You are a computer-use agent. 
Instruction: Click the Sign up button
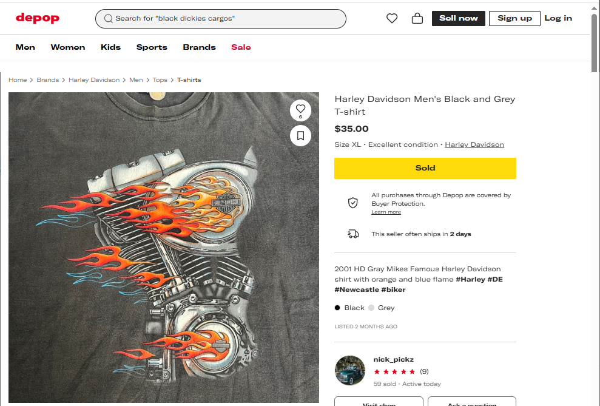514,18
